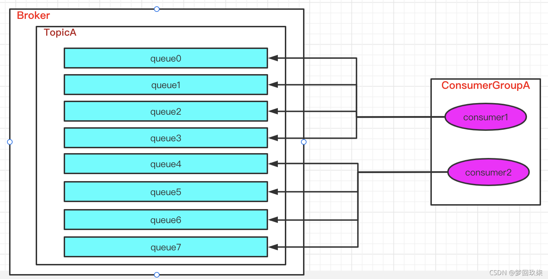This screenshot has height=279, width=548.
Task: Click the queue2 box
Action: [x=166, y=111]
